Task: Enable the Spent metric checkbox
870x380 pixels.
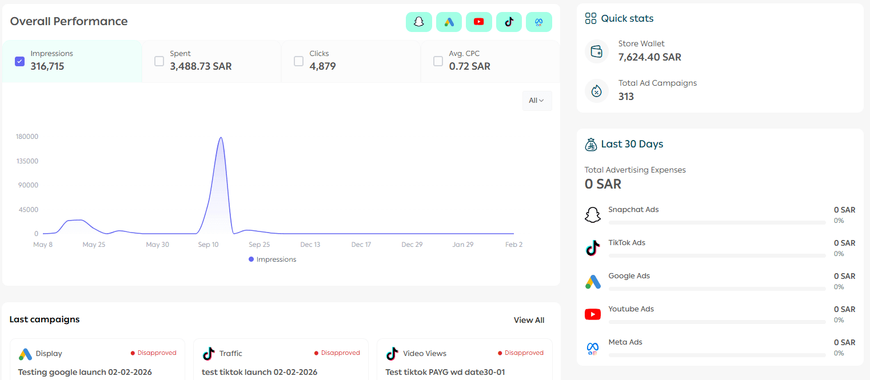Action: [159, 61]
